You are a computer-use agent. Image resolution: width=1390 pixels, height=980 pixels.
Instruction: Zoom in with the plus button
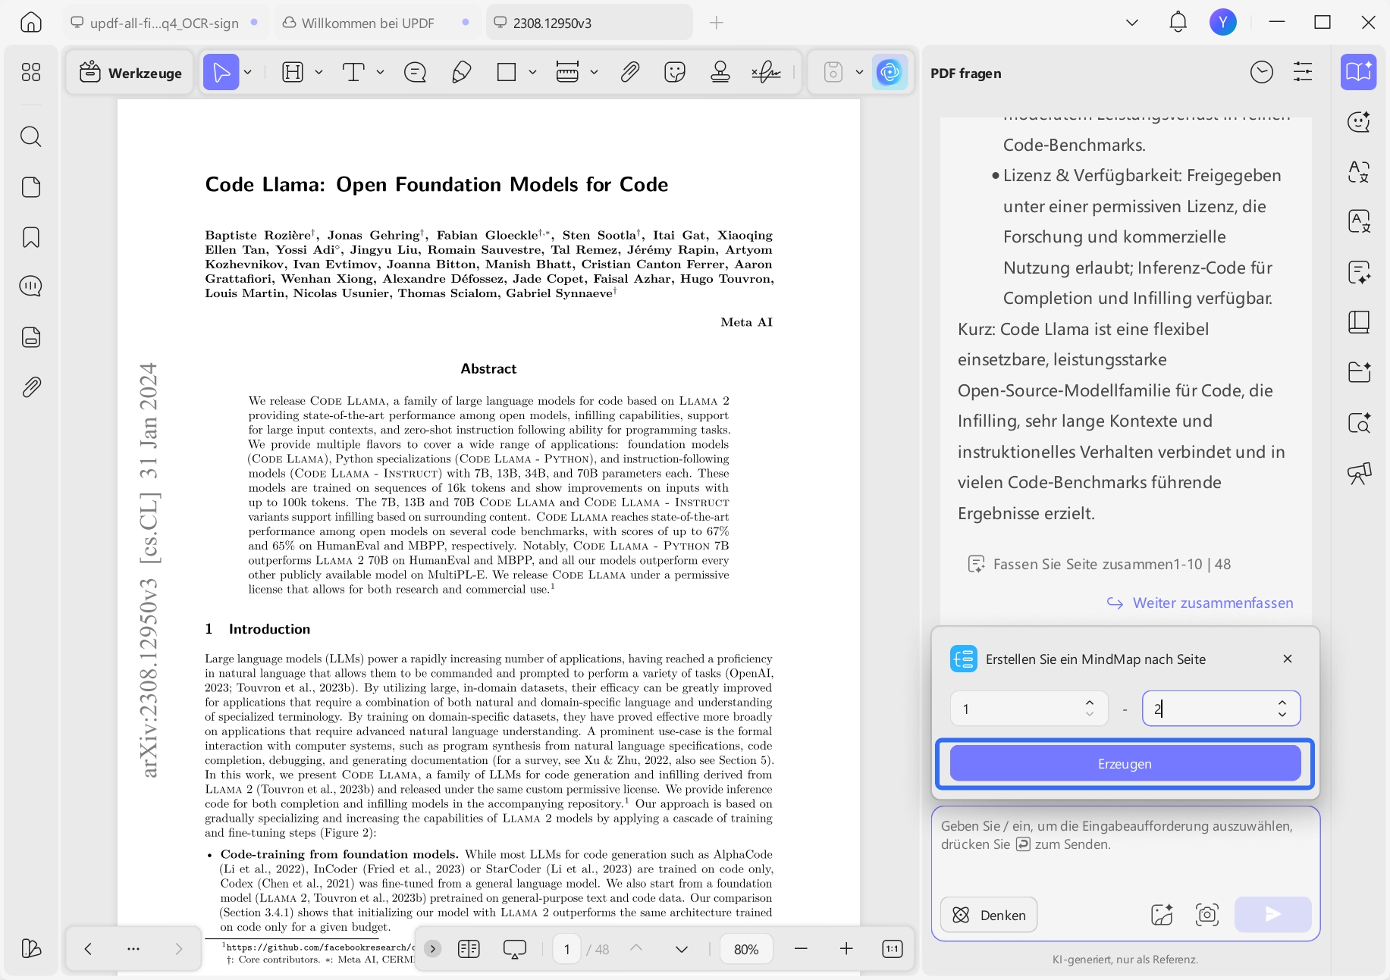point(846,949)
